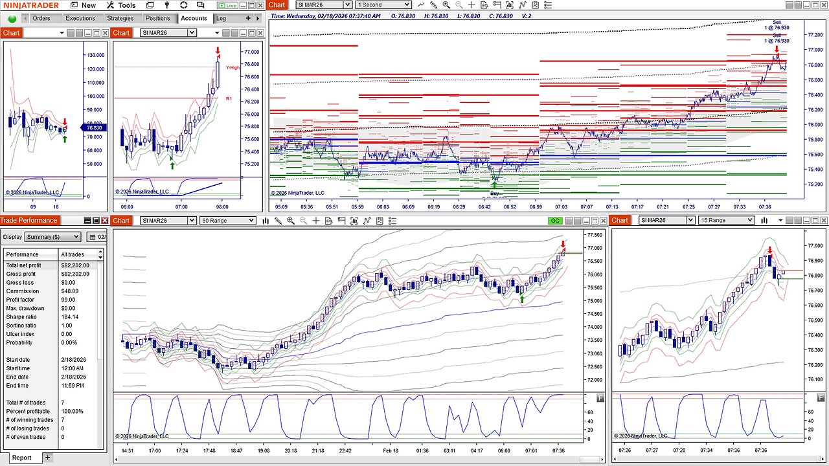Screen dimensions: 829x466
Task: Show Data Box on 1 Second chart
Action: tap(484, 5)
